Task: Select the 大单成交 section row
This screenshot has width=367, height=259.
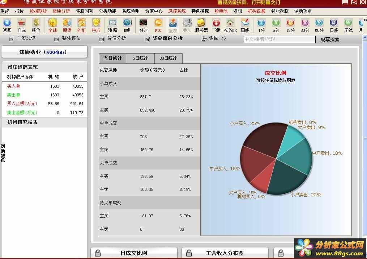Action: click(x=150, y=163)
